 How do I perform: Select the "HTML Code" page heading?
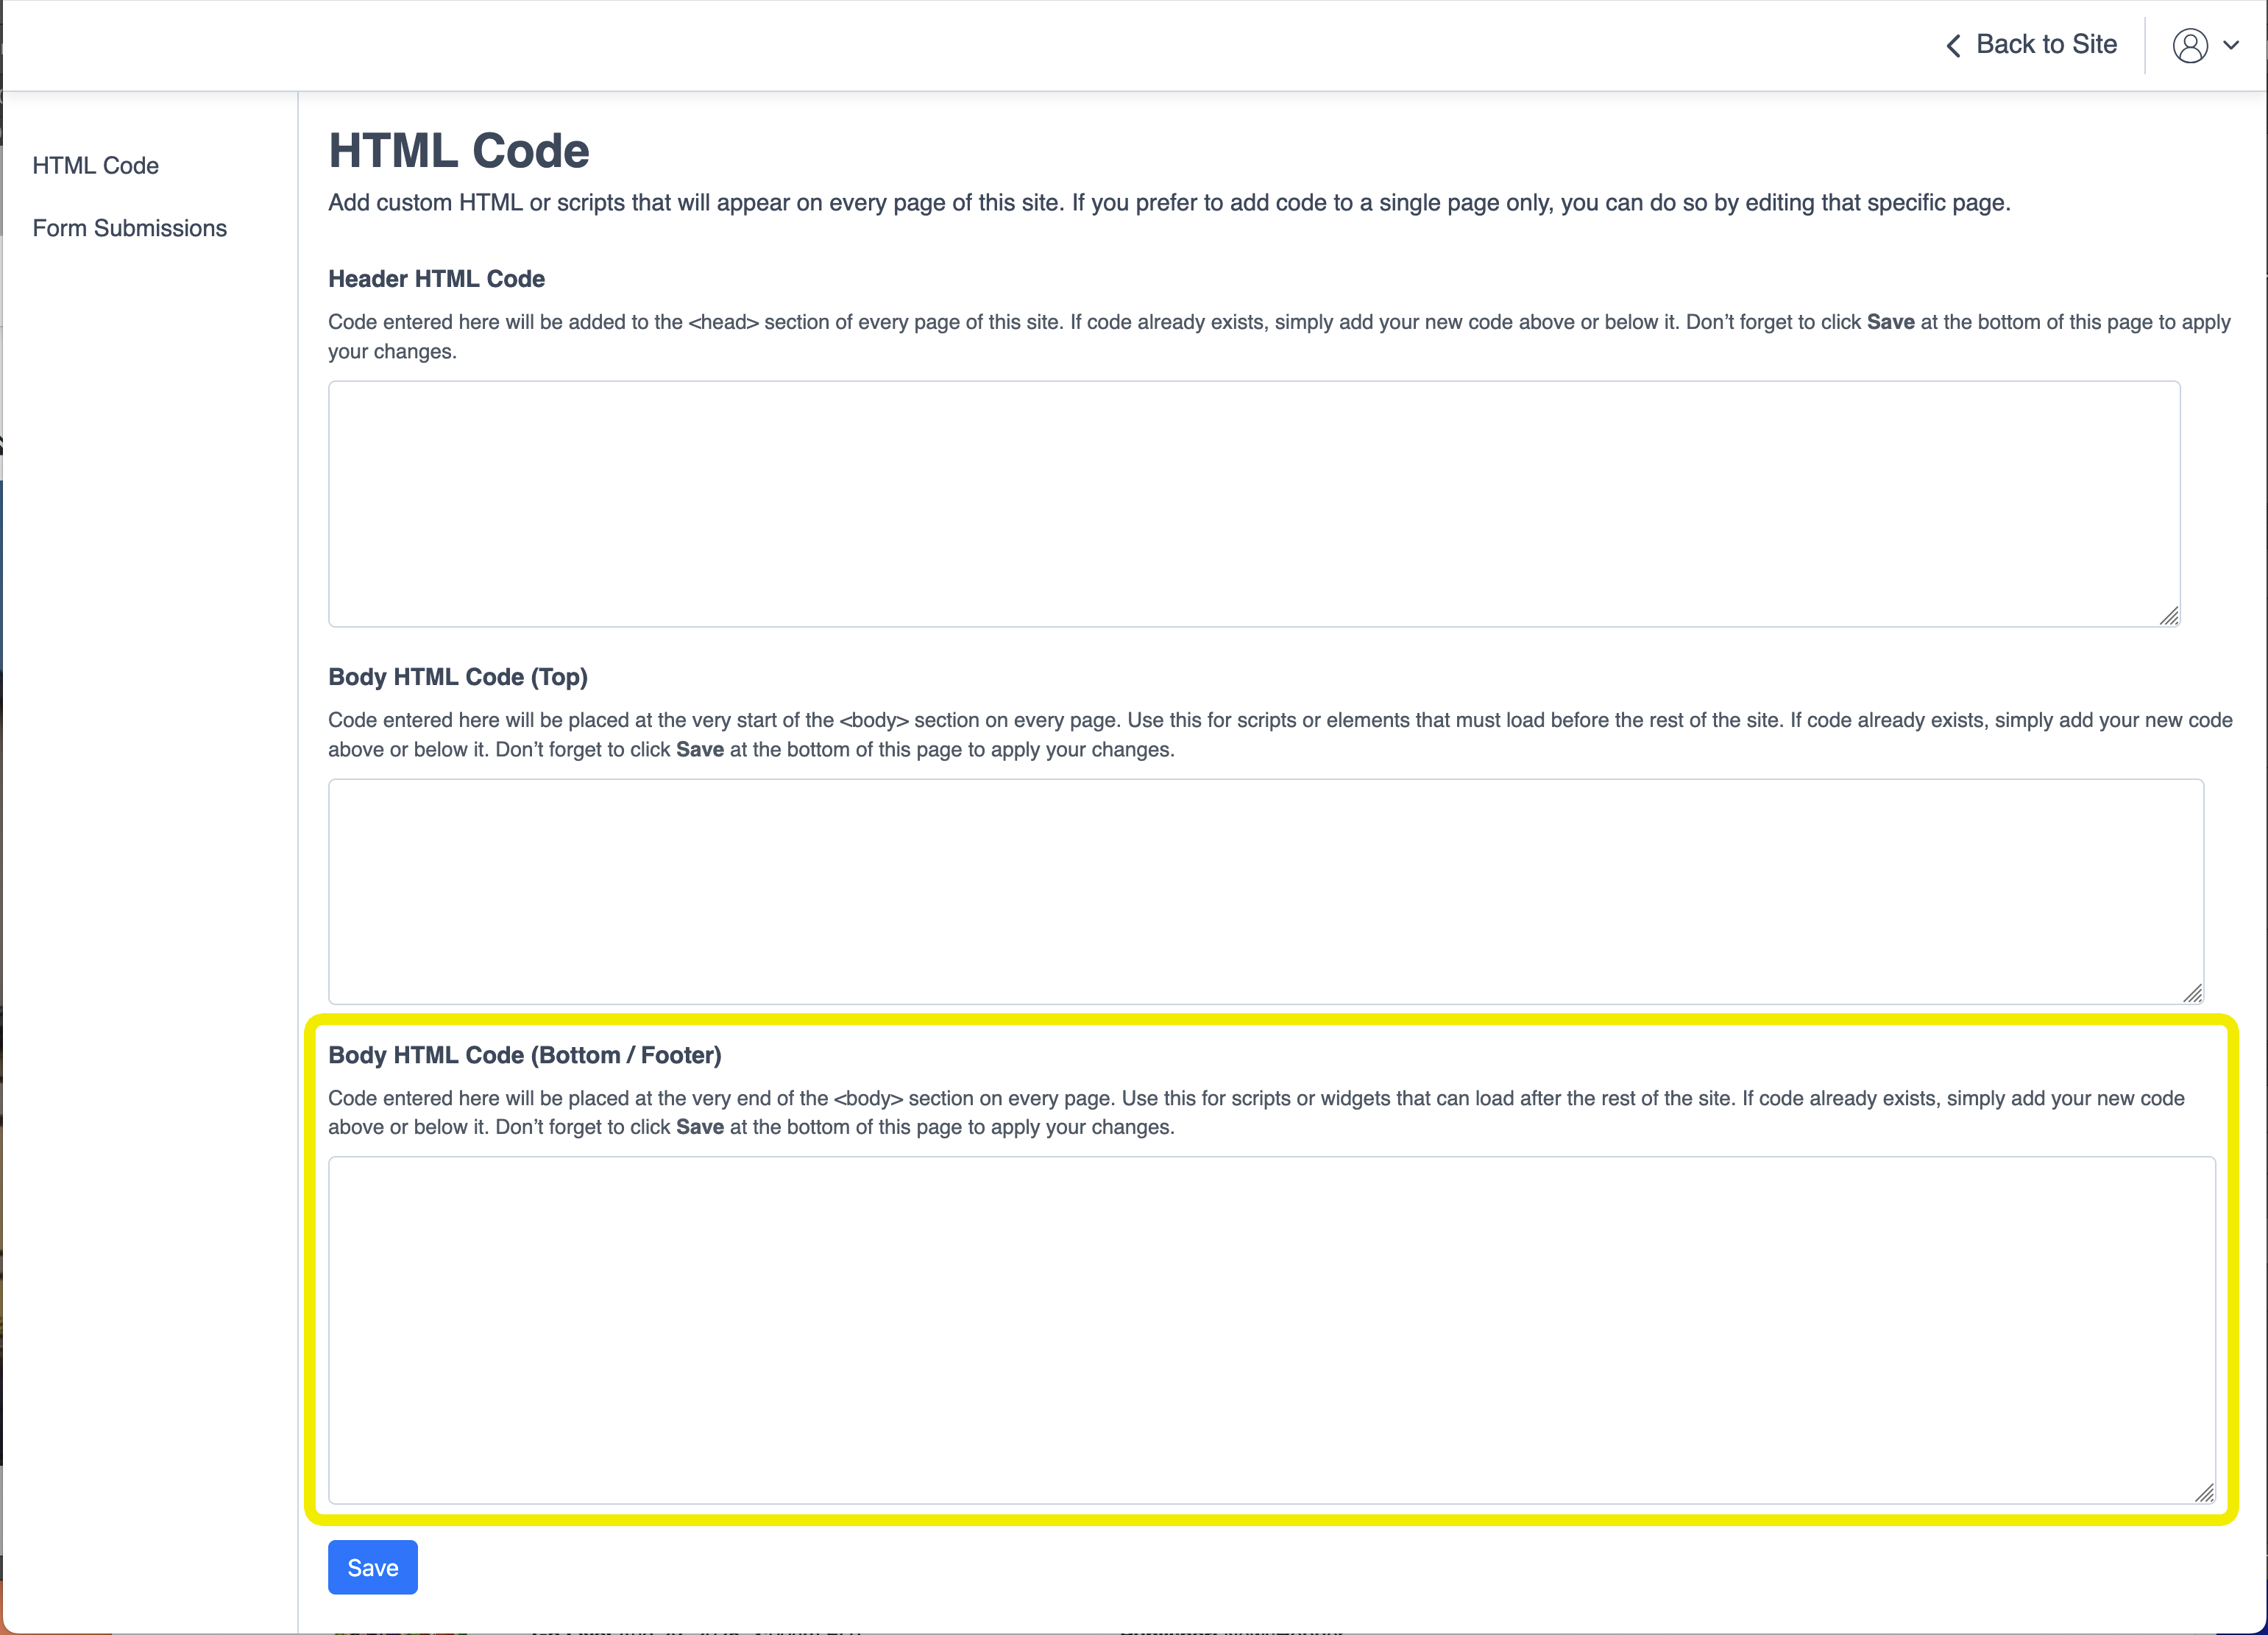459,151
